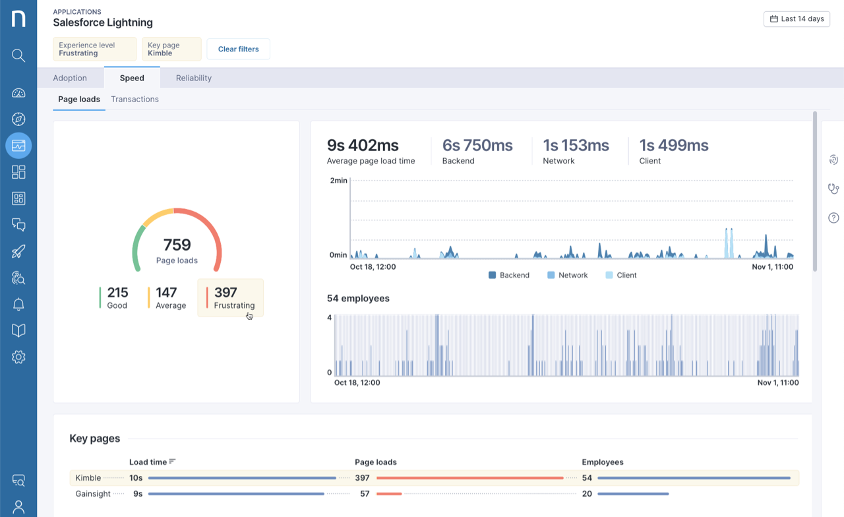Viewport: 844px width, 517px height.
Task: Select the Kimble key page row
Action: [x=435, y=477]
